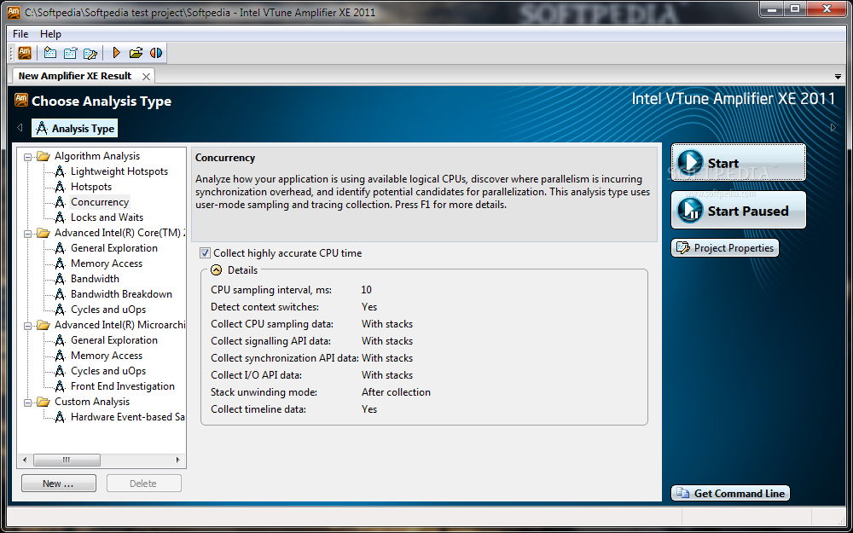
Task: Collapse the Algorithm Analysis tree folder
Action: coord(27,157)
